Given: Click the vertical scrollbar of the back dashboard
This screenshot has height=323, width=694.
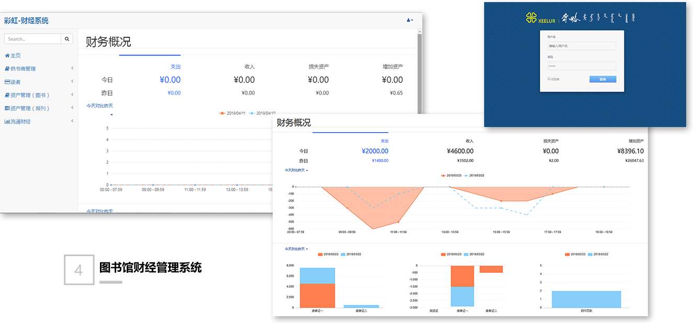Looking at the screenshot, I should tap(419, 73).
